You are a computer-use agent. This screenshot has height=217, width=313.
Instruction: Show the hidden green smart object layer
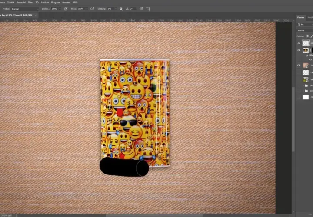click(299, 79)
